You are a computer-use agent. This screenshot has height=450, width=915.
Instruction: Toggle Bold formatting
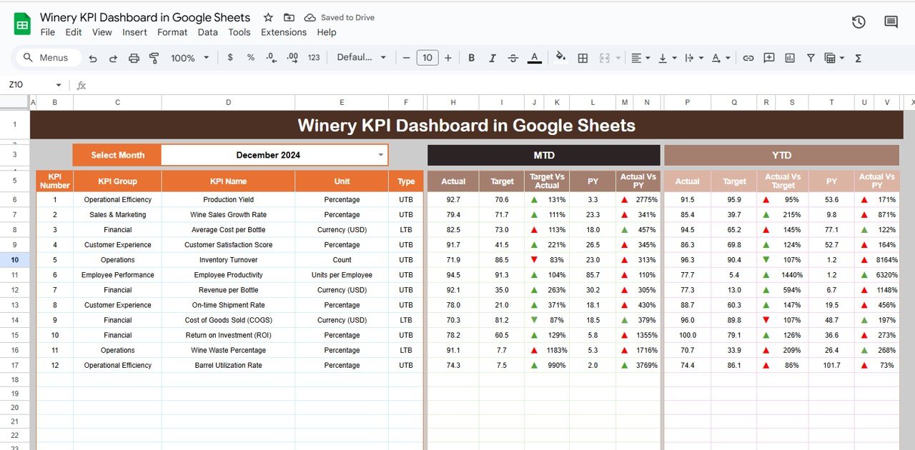pyautogui.click(x=471, y=58)
